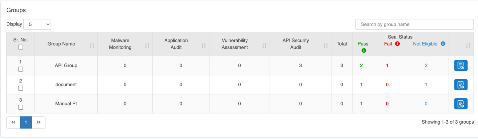
Task: Select the Manual Pt row checkbox
Action: click(x=20, y=107)
